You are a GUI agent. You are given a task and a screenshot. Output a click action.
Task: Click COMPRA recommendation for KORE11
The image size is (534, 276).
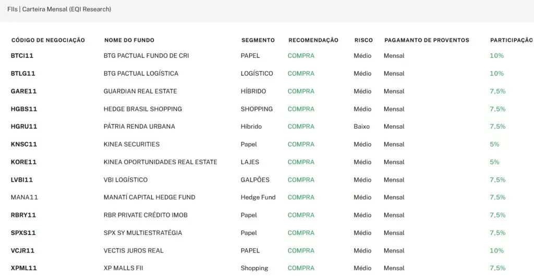[x=301, y=162]
